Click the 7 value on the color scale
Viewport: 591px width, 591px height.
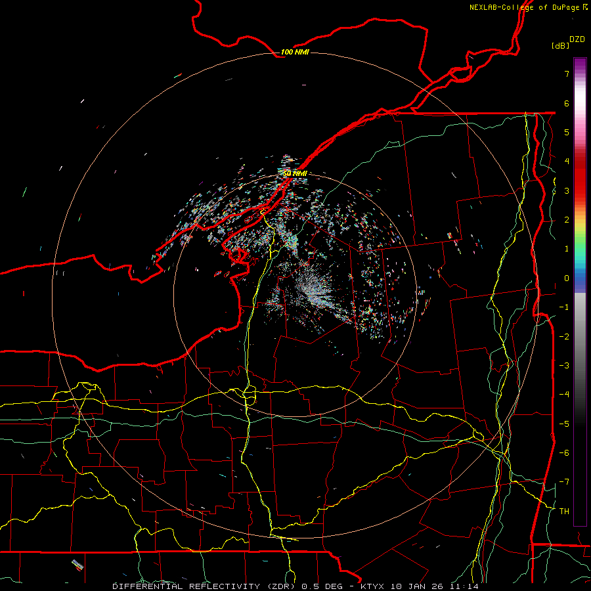coord(567,74)
